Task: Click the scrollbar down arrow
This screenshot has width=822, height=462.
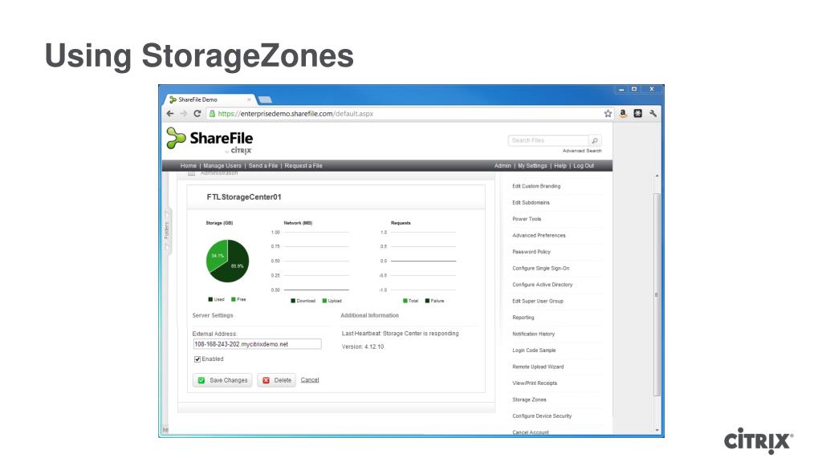Action: click(657, 431)
